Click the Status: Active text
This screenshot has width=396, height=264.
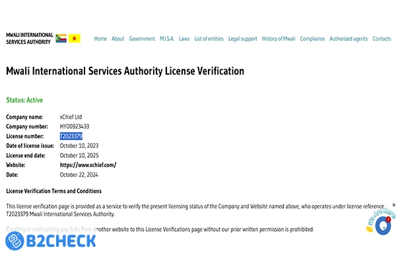click(x=24, y=100)
